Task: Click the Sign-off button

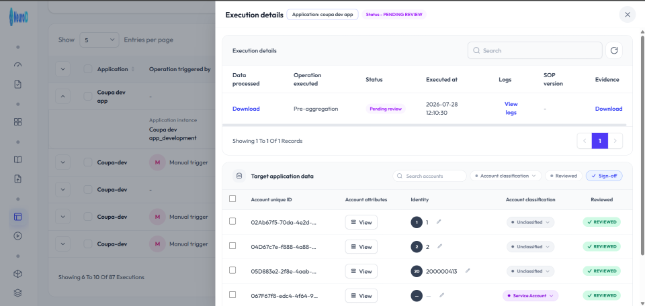Action: [x=604, y=176]
